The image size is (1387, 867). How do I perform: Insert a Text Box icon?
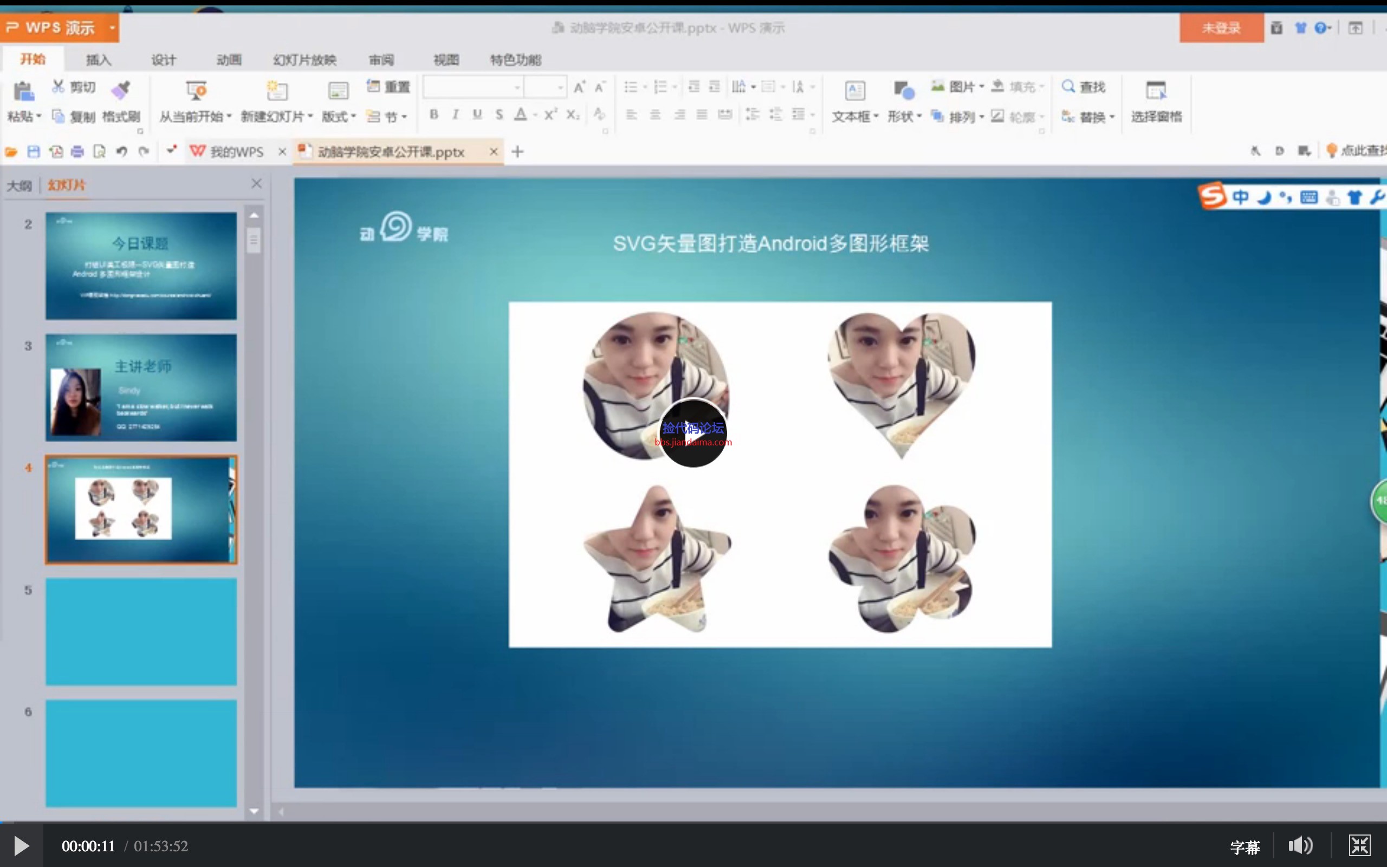[854, 90]
